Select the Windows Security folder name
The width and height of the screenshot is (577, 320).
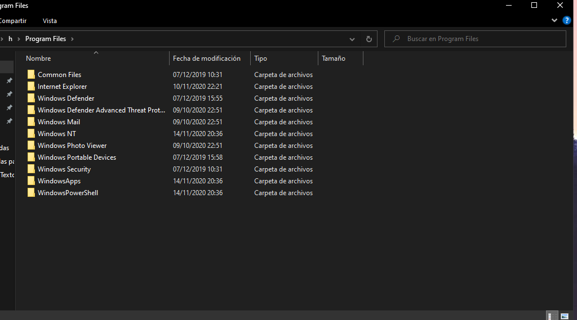click(64, 169)
